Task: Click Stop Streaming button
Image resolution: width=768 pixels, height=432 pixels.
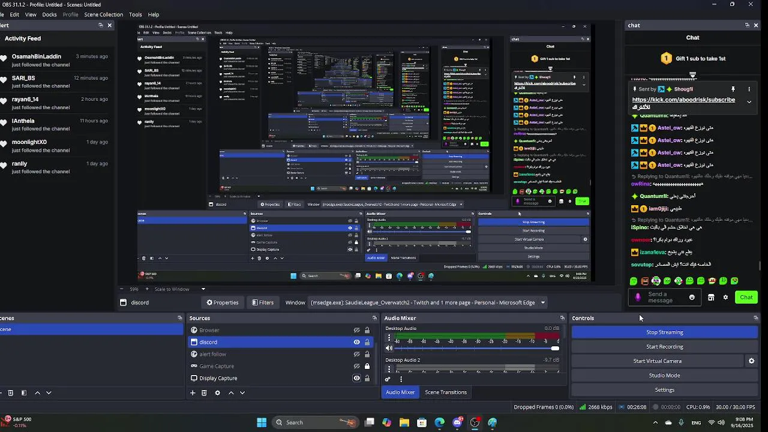Action: pyautogui.click(x=664, y=332)
